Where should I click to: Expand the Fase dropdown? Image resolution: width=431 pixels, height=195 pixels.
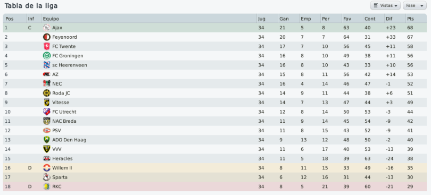click(415, 5)
